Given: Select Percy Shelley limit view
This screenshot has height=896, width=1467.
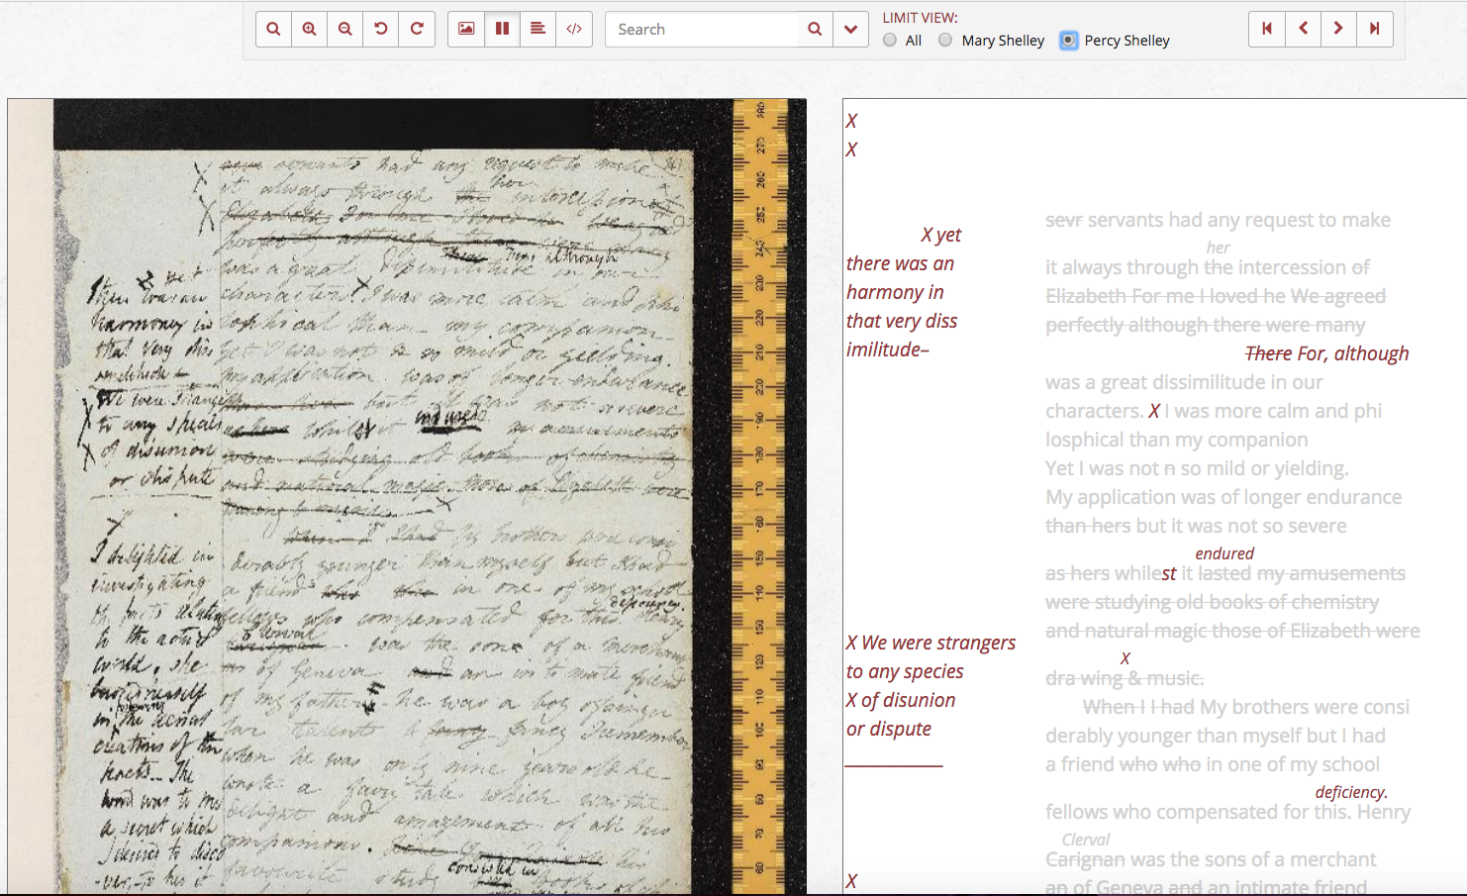Looking at the screenshot, I should click(1068, 41).
